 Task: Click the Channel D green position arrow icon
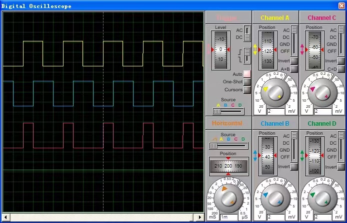[302, 156]
